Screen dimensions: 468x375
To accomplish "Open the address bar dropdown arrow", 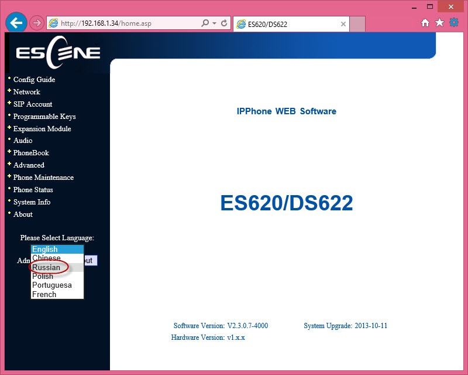I will pyautogui.click(x=214, y=23).
